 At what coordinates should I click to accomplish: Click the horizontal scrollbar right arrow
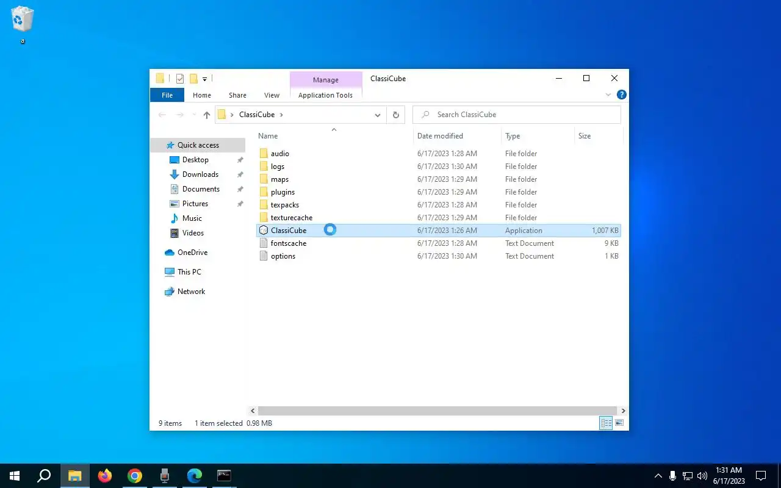pos(623,411)
